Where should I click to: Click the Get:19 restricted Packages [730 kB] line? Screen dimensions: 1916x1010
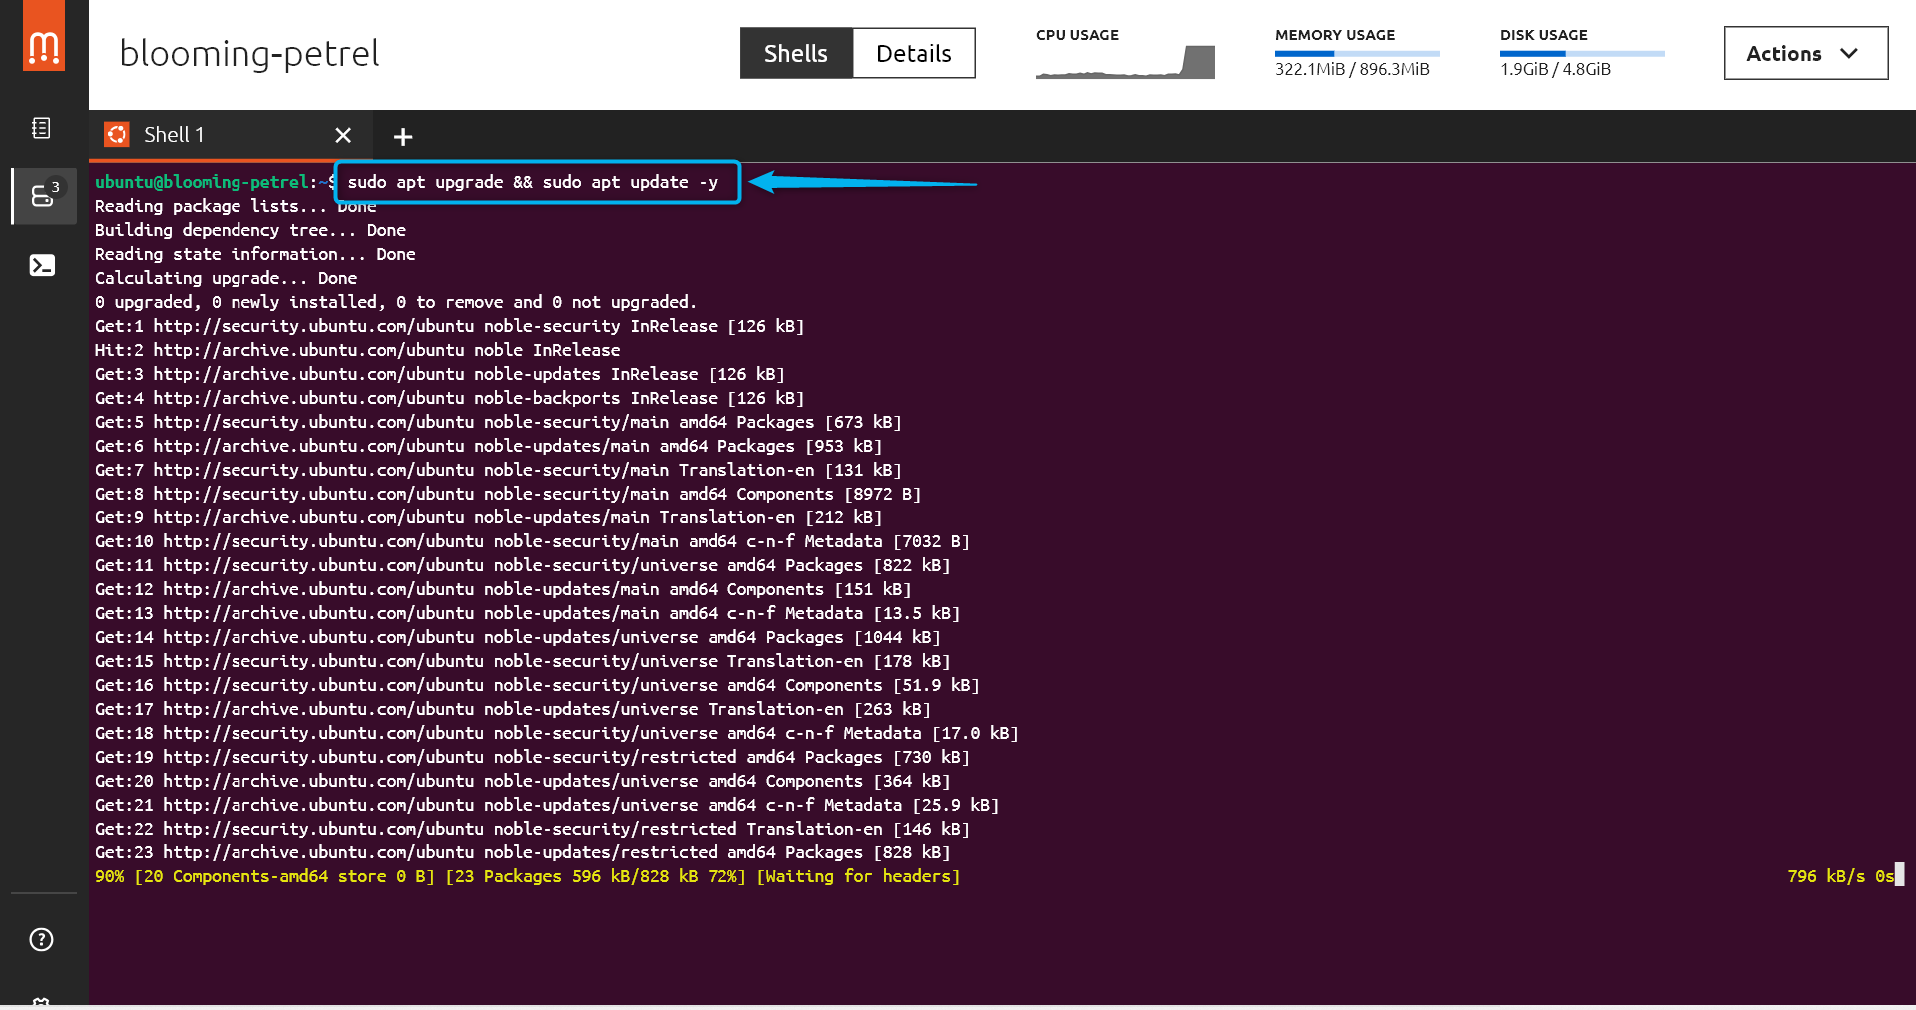(532, 757)
